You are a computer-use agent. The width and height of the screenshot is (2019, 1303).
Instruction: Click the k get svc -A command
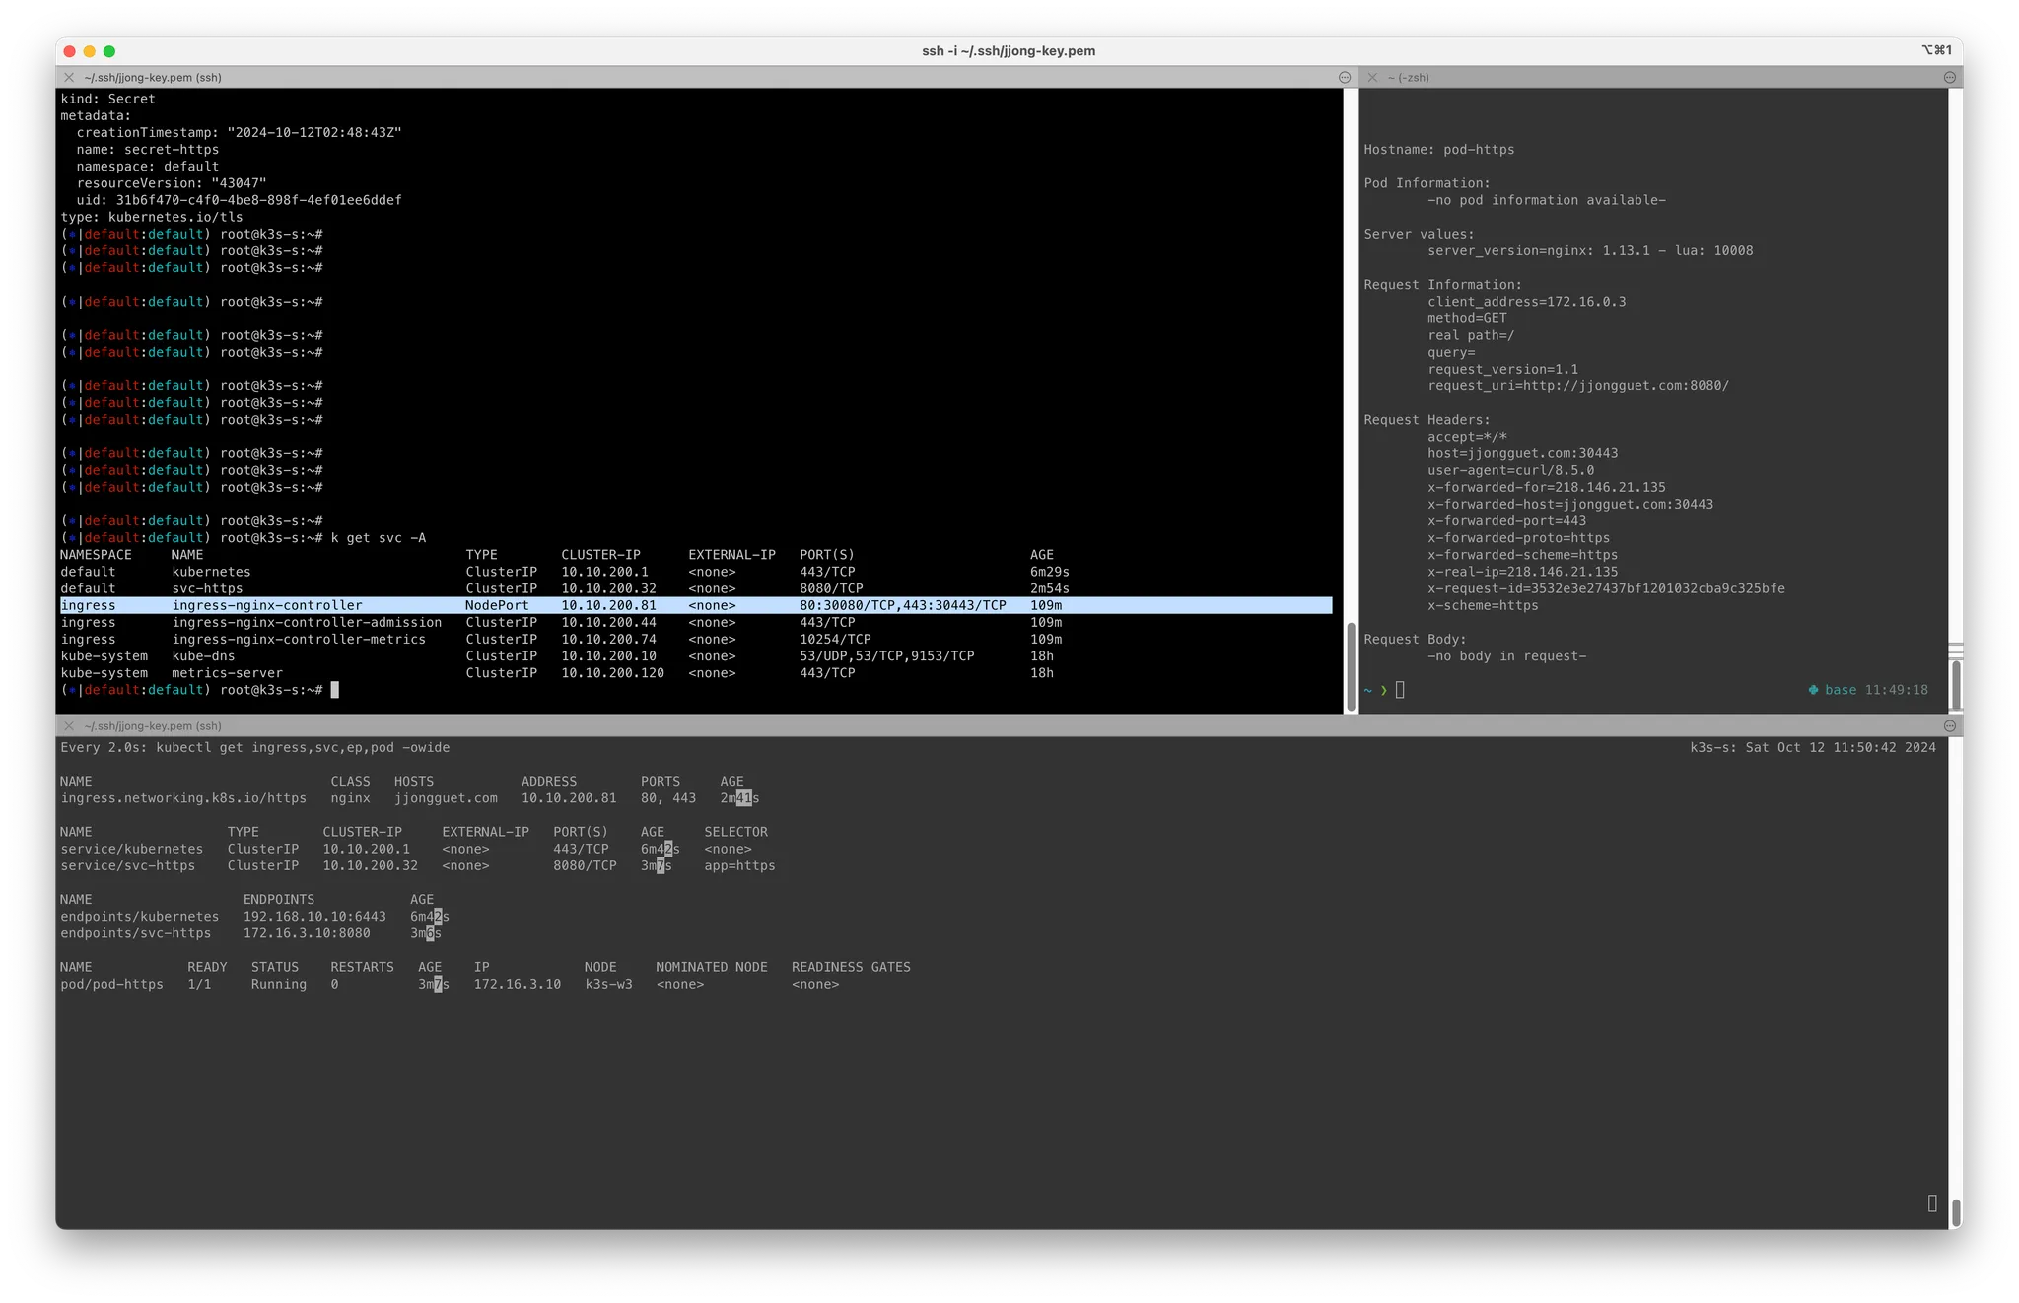click(x=379, y=537)
